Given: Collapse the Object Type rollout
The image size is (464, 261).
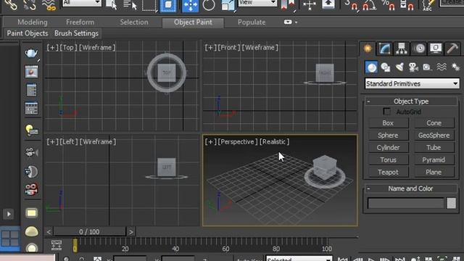Looking at the screenshot, I should tap(411, 101).
